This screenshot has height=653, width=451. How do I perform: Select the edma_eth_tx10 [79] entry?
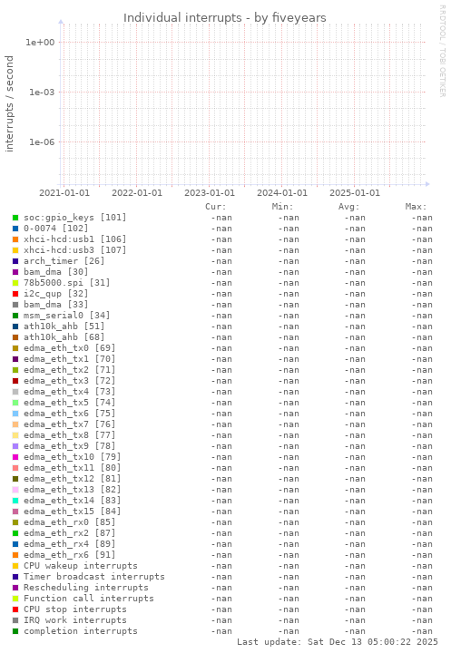(x=72, y=457)
